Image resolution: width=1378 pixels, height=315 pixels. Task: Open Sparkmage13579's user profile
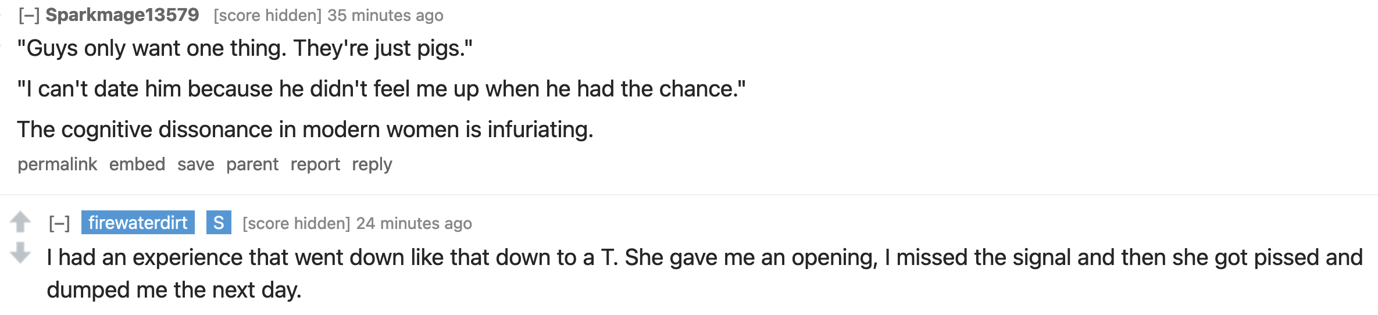tap(122, 15)
